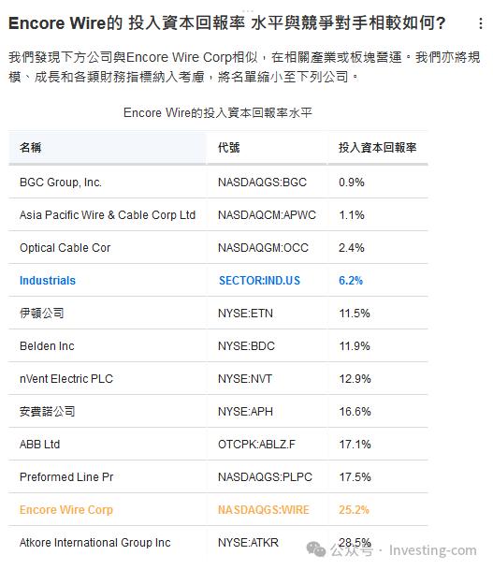Click the SECTOR:IND.US ticker
This screenshot has height=570, width=493.
[x=259, y=281]
